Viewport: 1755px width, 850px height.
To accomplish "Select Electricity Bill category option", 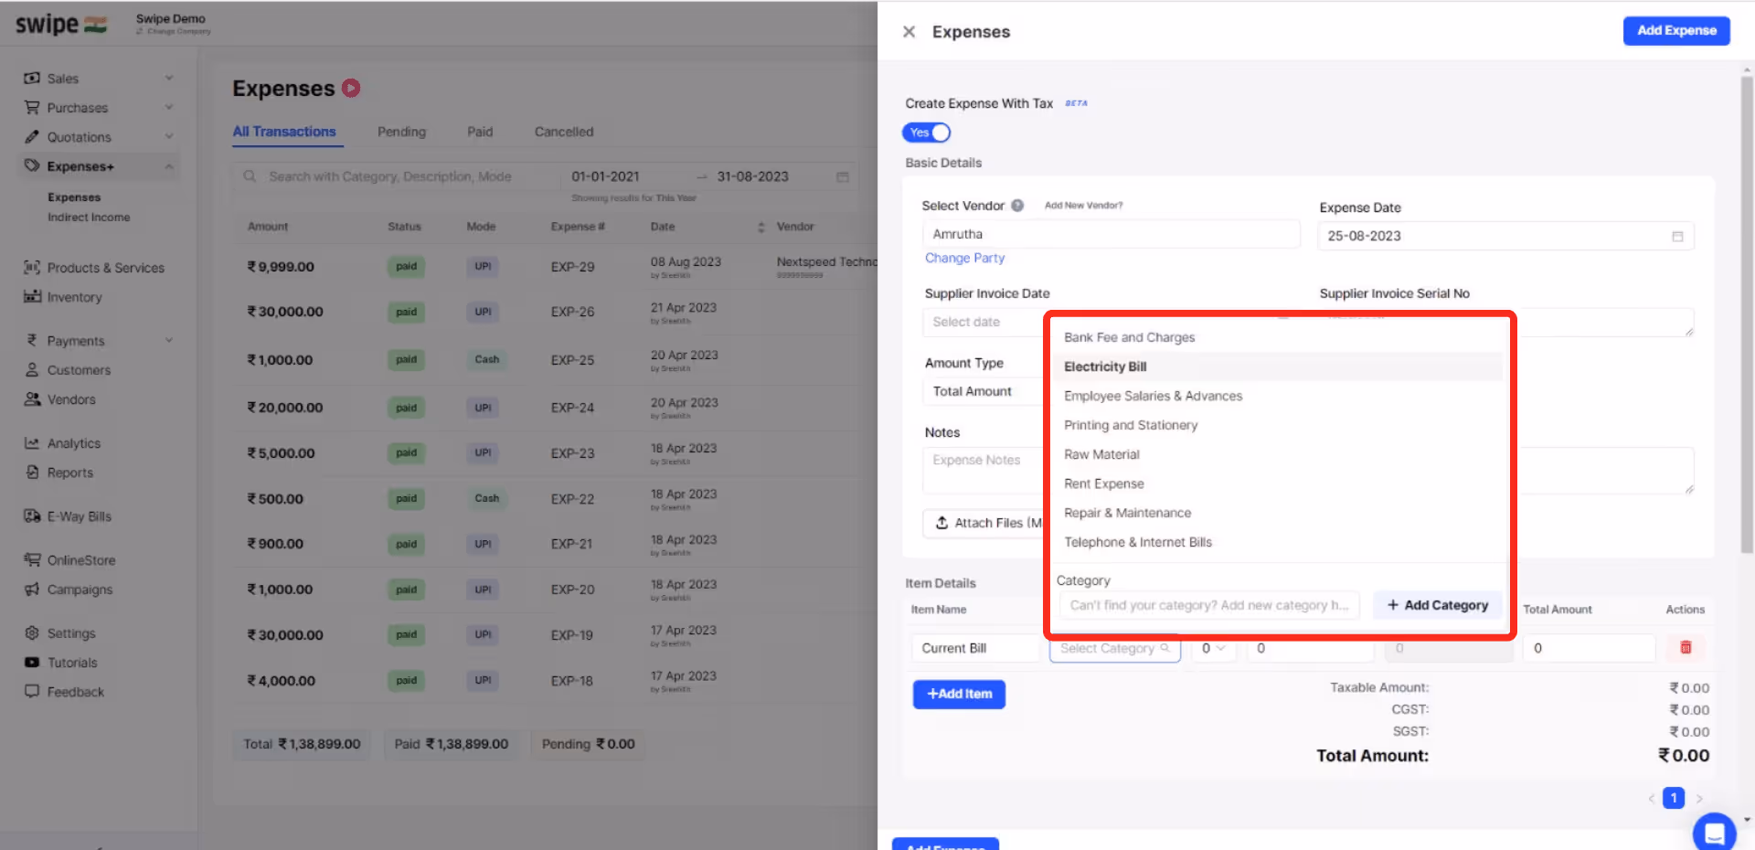I will pos(1278,367).
